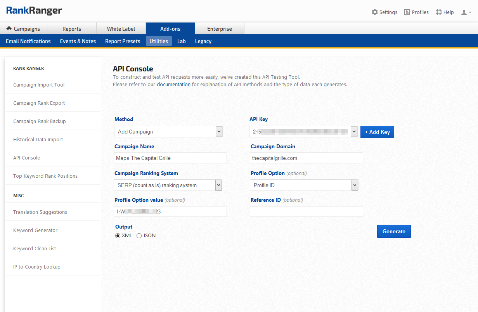The height and width of the screenshot is (312, 478).
Task: Click the Help lifebuoy icon
Action: pos(439,12)
